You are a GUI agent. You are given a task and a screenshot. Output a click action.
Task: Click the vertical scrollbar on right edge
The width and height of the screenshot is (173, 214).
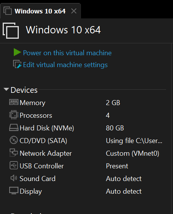172,128
